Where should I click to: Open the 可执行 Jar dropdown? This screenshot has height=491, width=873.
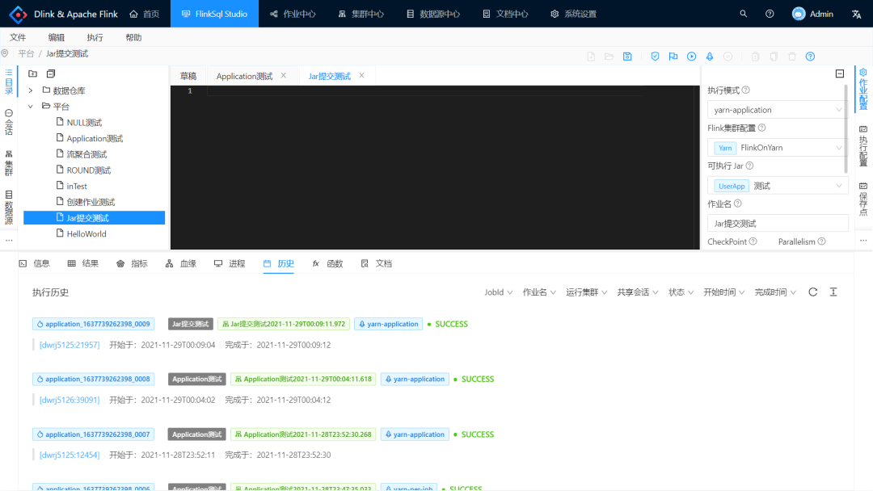(x=778, y=186)
